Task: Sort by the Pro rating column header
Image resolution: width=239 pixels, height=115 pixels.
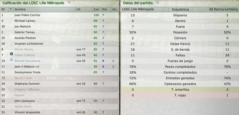Action: click(x=105, y=9)
